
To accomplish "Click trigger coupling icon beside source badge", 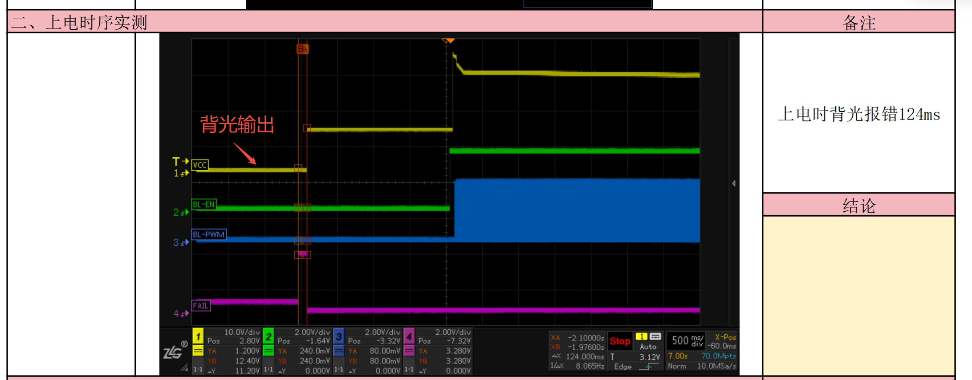I will pyautogui.click(x=655, y=336).
